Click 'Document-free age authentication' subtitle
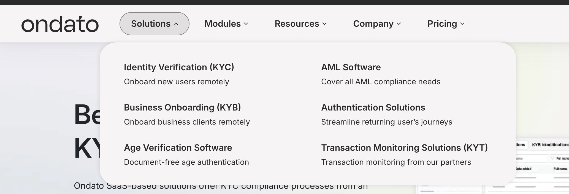569x194 pixels. pyautogui.click(x=186, y=162)
